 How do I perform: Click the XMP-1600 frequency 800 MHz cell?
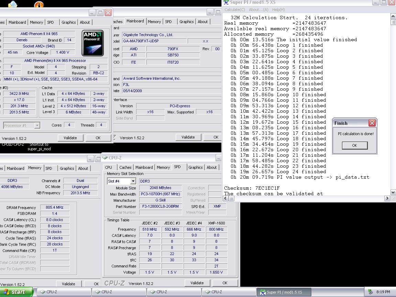click(x=216, y=229)
